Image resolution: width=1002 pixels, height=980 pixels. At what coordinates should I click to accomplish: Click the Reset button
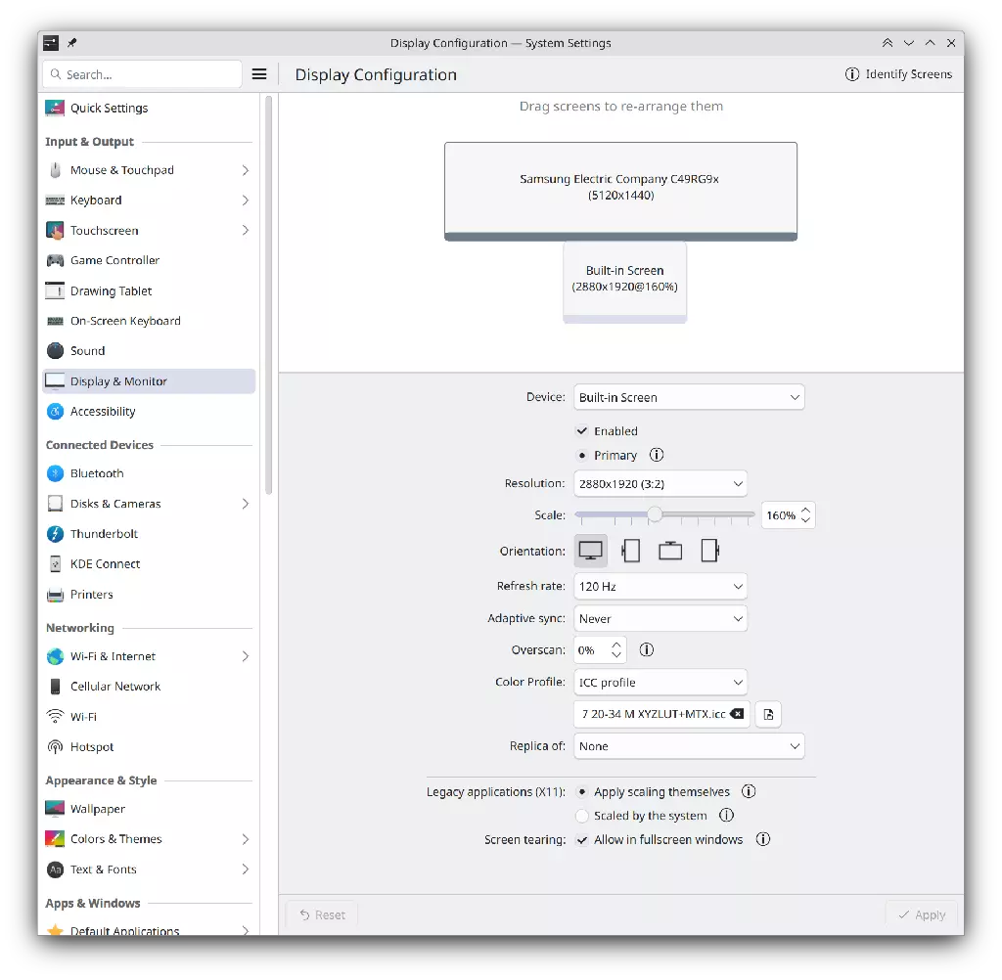(x=322, y=914)
